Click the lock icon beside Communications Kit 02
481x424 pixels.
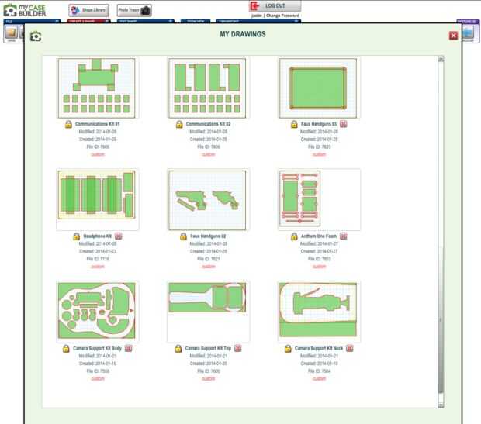pos(179,124)
